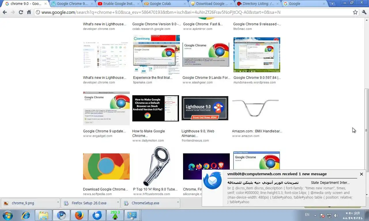Viewport: 369px width, 221px height.
Task: Switch to the Directory Listing tab
Action: pyautogui.click(x=258, y=4)
